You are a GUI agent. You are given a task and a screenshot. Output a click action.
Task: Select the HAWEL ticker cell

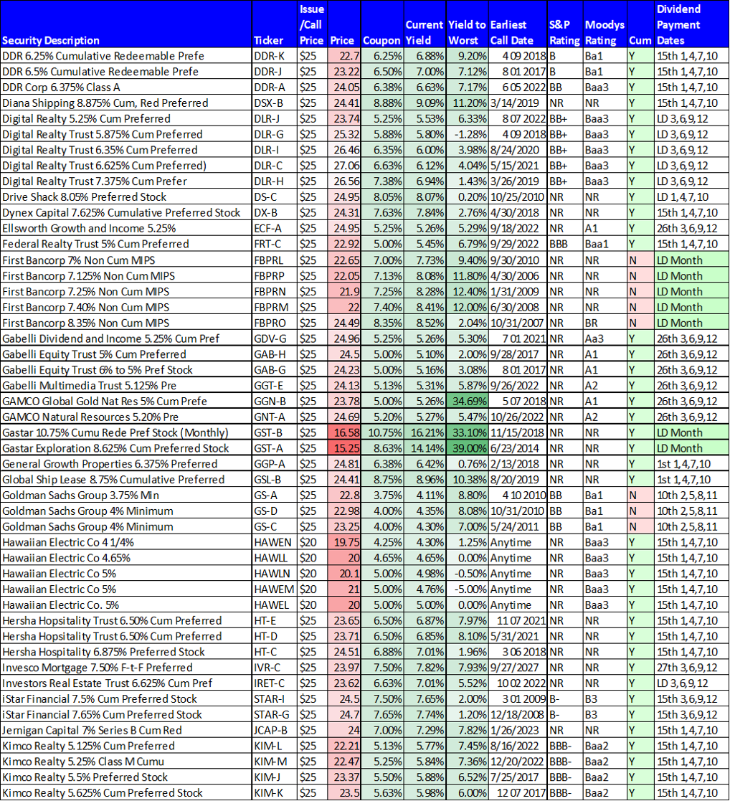275,605
